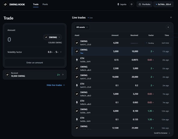Switch to the Trade tab
The image size is (178, 139).
tap(36, 4)
